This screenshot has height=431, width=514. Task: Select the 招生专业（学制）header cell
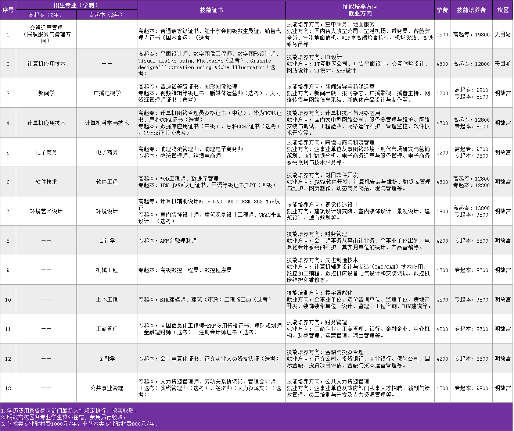(76, 4)
